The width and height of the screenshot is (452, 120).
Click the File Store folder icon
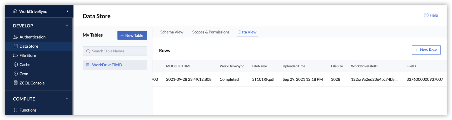[x=16, y=55]
